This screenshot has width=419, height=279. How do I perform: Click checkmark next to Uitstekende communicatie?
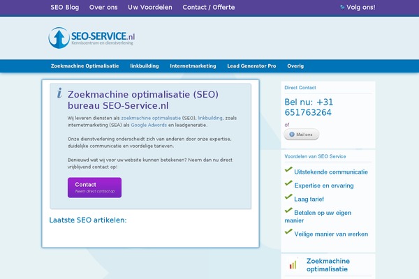point(288,169)
